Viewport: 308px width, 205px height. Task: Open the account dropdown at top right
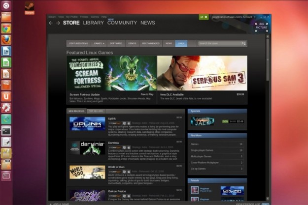231,17
